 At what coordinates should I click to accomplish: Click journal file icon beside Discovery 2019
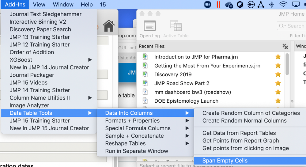click(x=145, y=74)
